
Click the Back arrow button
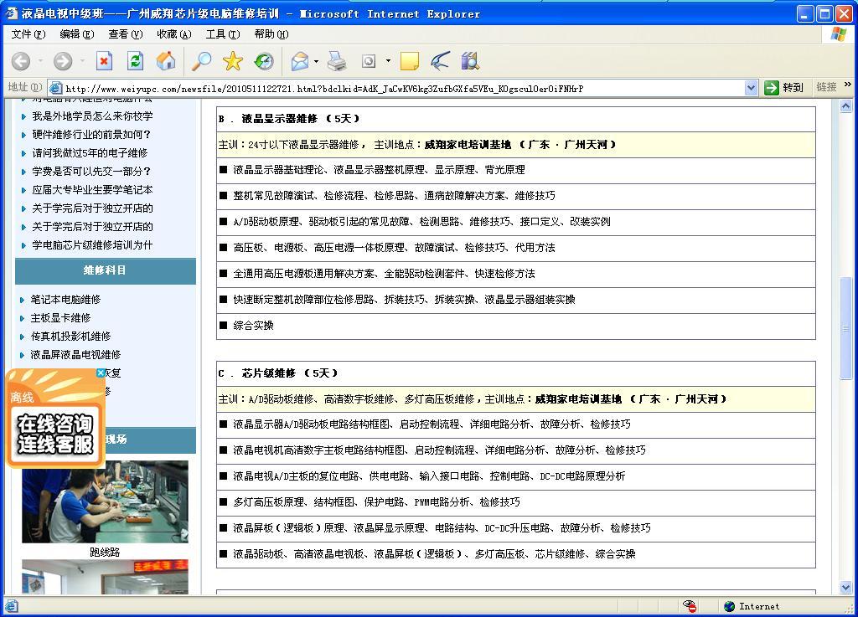click(x=21, y=61)
